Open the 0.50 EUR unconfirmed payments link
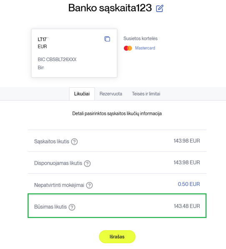This screenshot has width=226, height=249. tap(189, 184)
